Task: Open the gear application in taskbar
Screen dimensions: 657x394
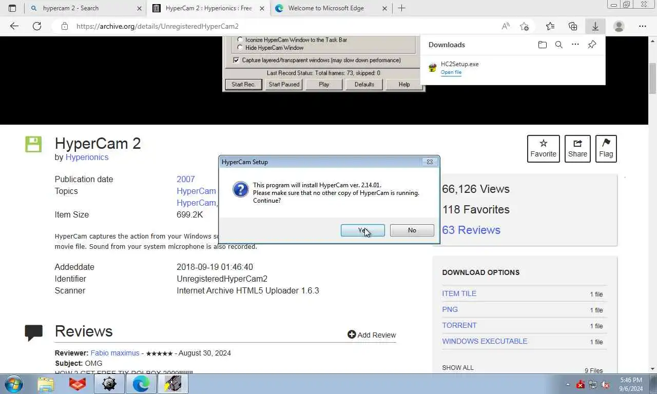Action: [x=109, y=384]
